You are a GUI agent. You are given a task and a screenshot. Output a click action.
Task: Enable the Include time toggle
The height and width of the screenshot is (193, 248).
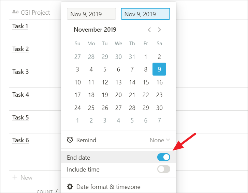pyautogui.click(x=164, y=169)
